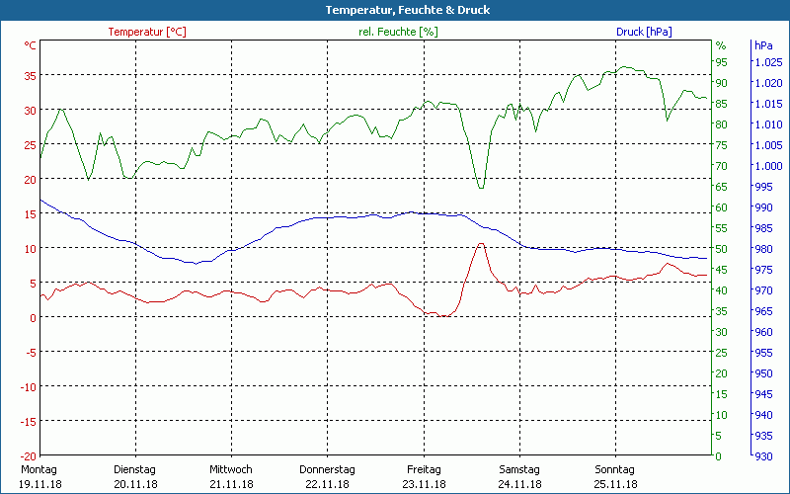Select the red 'Temperatur [°C]' legend label
This screenshot has width=790, height=494.
click(x=147, y=32)
